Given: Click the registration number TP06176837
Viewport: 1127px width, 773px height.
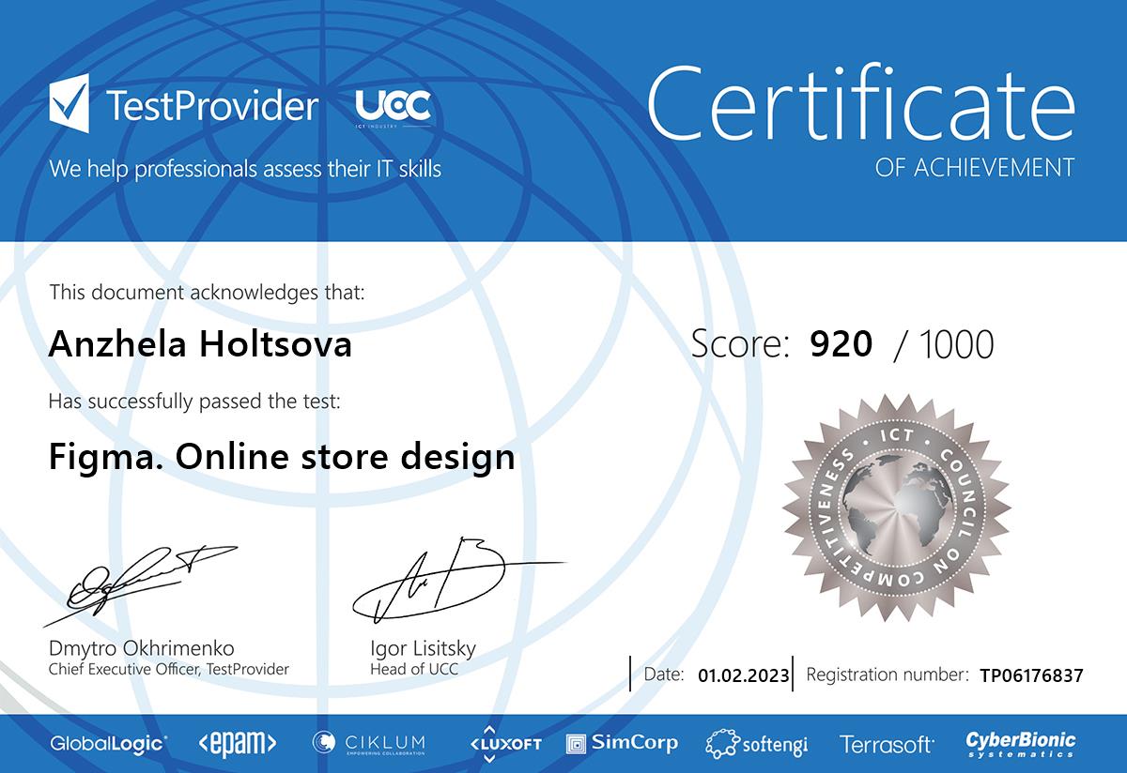Looking at the screenshot, I should (x=1030, y=674).
